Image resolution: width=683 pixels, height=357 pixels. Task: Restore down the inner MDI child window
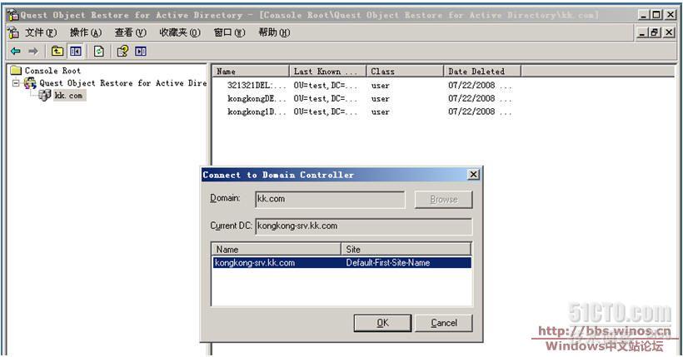coord(655,32)
